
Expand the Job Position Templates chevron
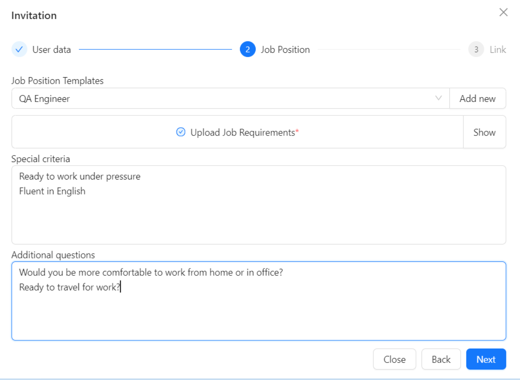click(439, 98)
